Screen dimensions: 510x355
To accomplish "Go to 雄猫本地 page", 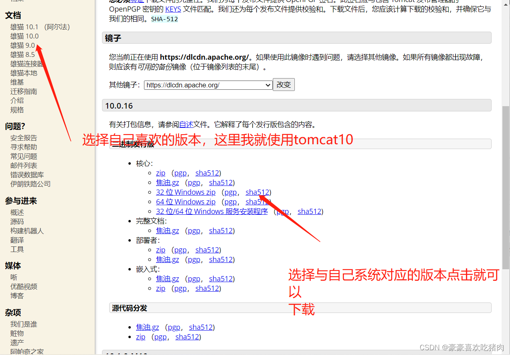I will coord(24,73).
